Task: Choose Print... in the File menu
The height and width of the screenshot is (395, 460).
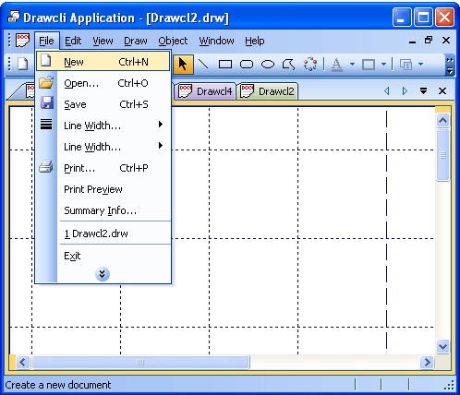Action: (x=103, y=168)
